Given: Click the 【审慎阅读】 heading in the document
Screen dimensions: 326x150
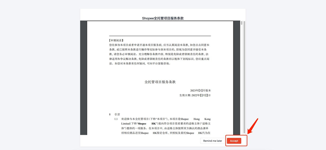Looking at the screenshot, I should (x=117, y=41).
